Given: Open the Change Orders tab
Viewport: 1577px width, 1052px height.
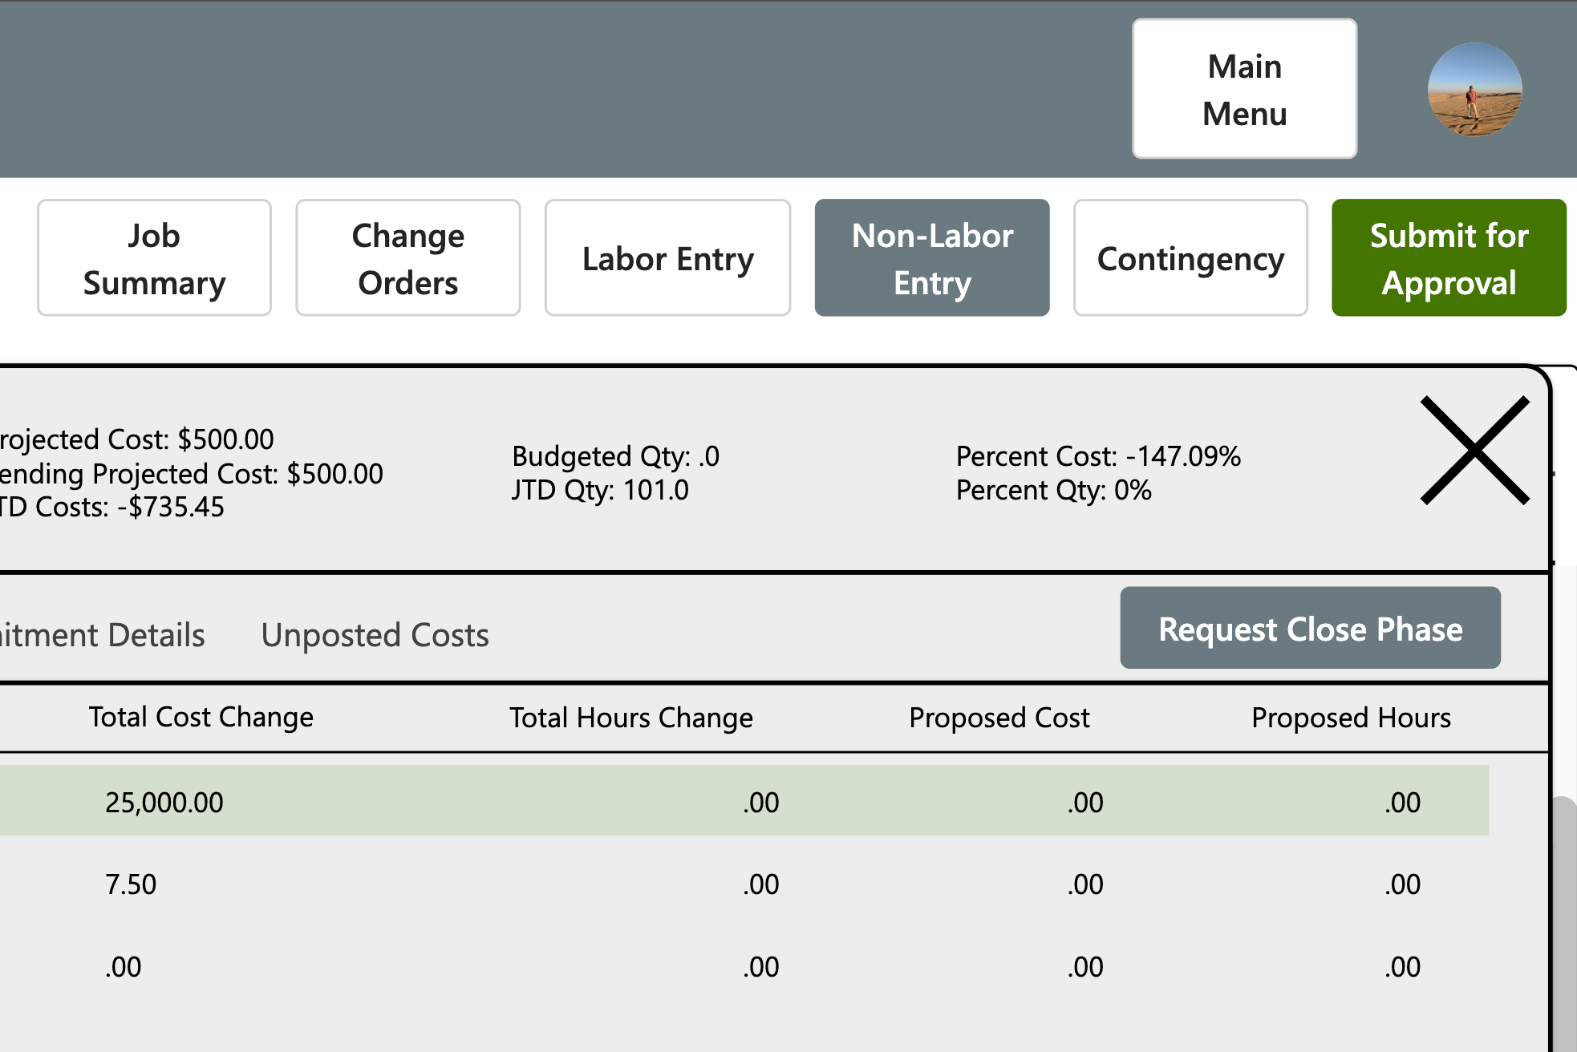Looking at the screenshot, I should click(407, 258).
